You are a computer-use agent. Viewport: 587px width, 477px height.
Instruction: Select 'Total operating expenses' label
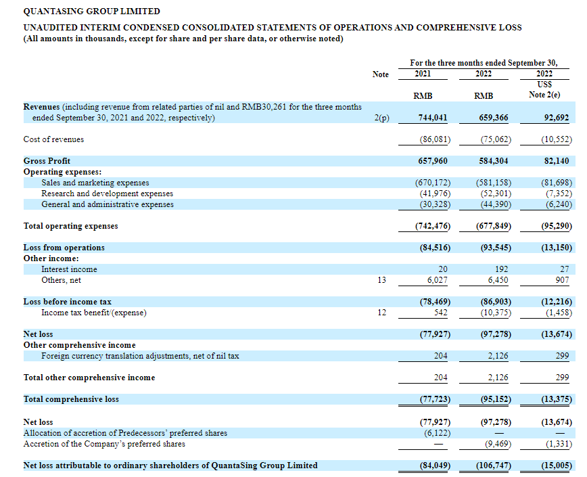pos(70,226)
